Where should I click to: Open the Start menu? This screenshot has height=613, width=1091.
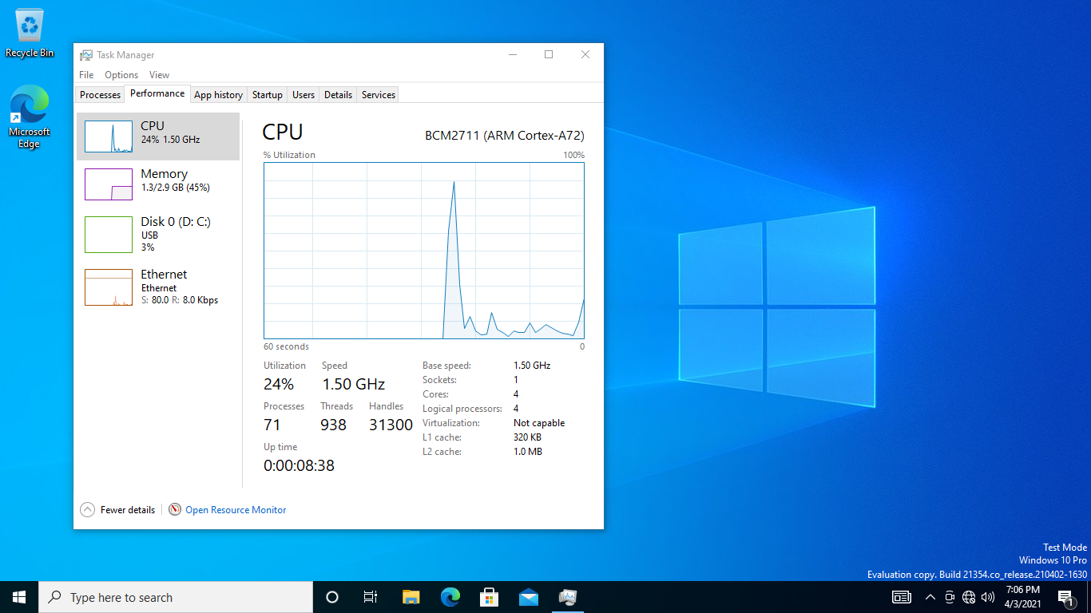18,596
